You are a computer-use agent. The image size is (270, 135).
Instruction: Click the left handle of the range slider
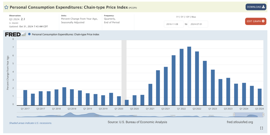coord(234,114)
